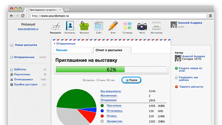Click the red pie chart segment

[89, 116]
